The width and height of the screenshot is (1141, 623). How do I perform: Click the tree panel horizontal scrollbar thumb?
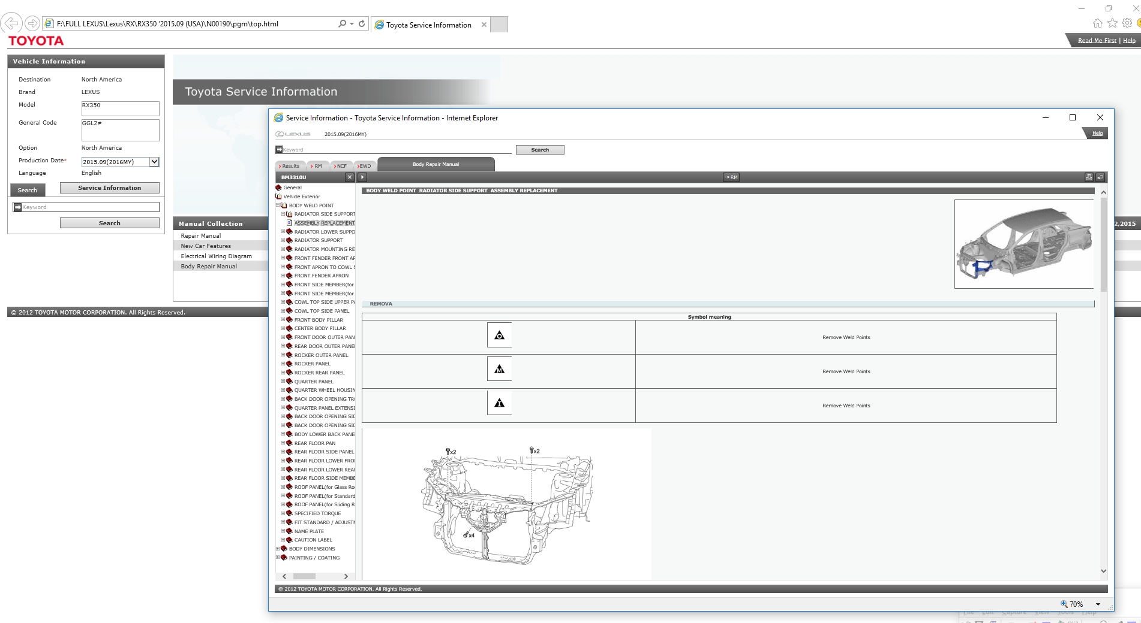coord(304,576)
